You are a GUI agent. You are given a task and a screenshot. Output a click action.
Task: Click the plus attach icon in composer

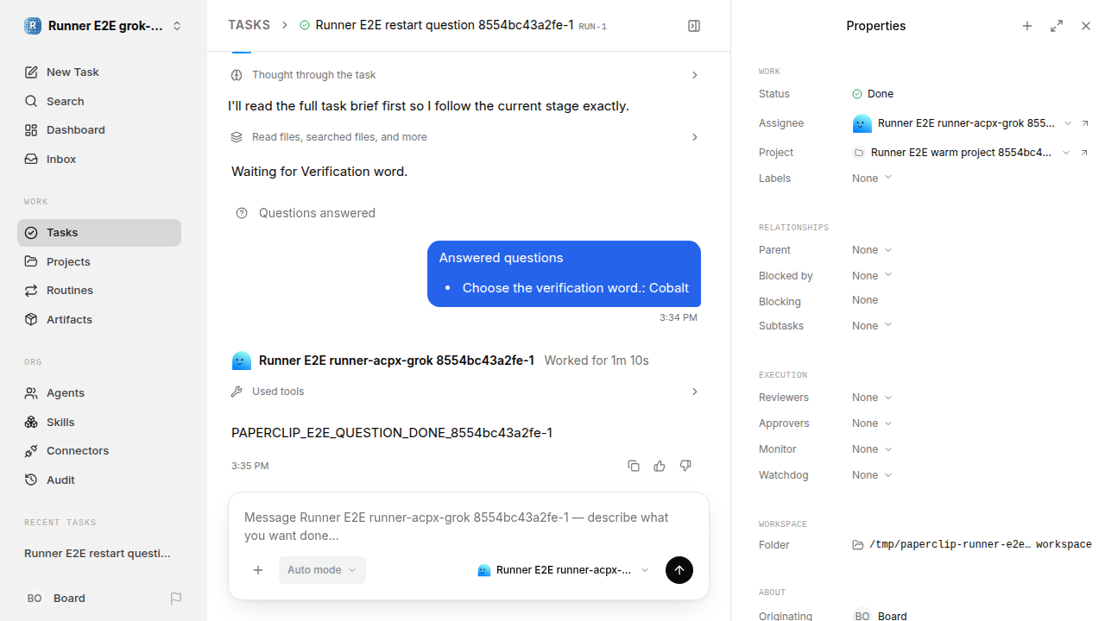coord(258,570)
